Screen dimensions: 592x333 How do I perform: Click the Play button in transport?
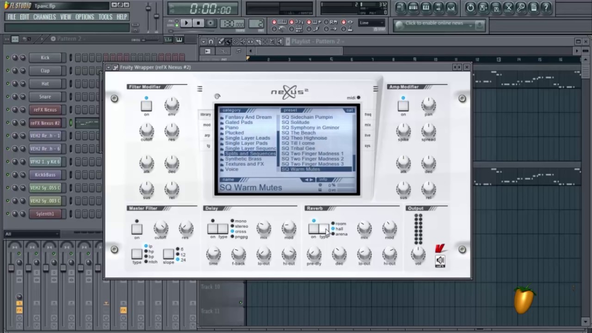click(186, 23)
